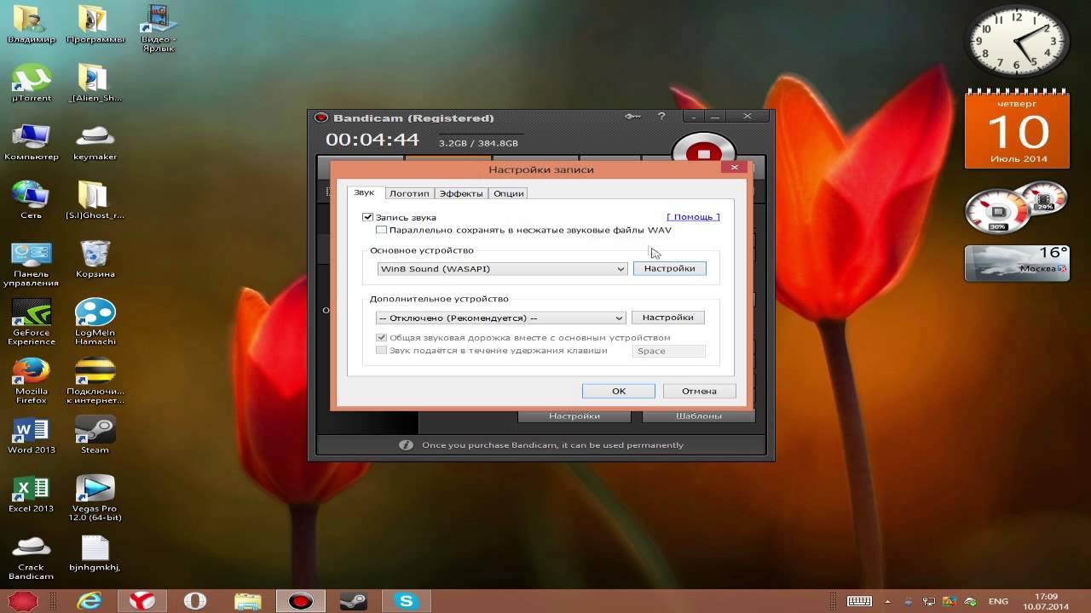Launch Vegas Pro 12.0 shortcut

(x=95, y=498)
